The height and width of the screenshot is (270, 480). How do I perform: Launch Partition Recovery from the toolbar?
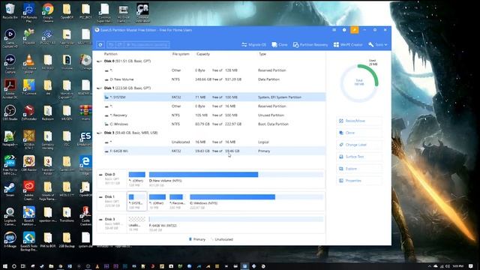(310, 45)
